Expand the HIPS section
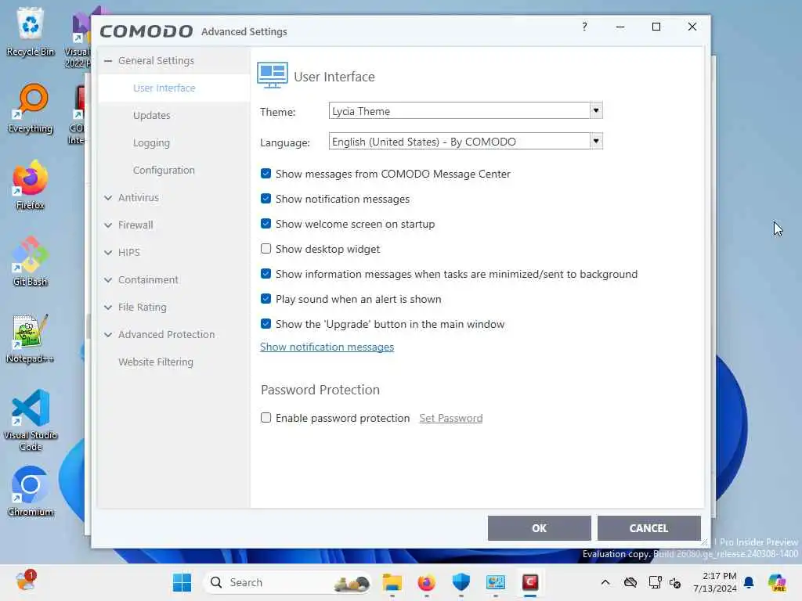Viewport: 802px width, 601px height. [108, 253]
